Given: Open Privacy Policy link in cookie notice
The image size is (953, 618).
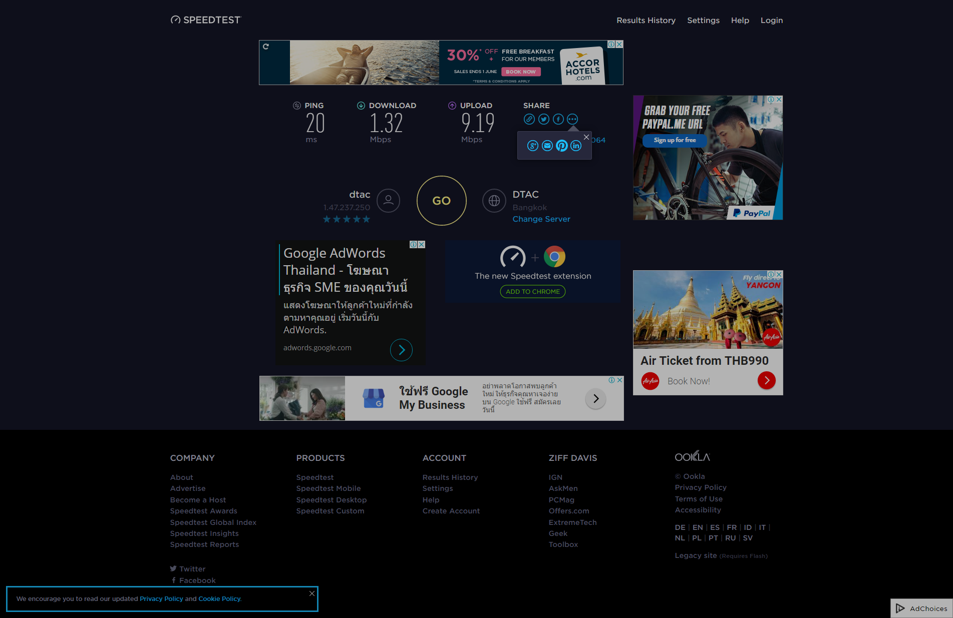Looking at the screenshot, I should click(x=161, y=599).
